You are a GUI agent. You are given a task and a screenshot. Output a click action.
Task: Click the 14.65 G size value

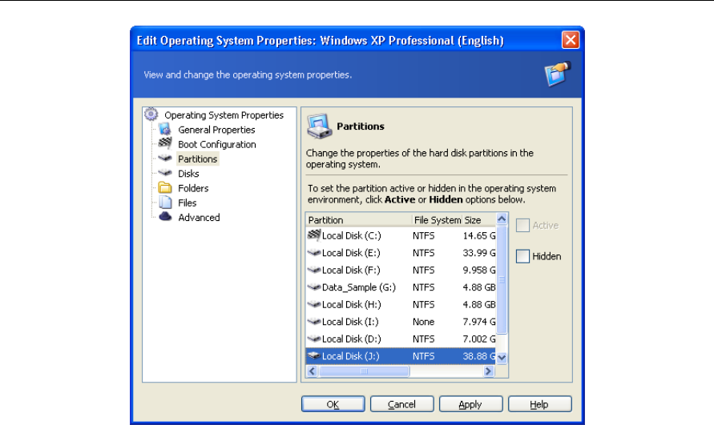click(479, 235)
